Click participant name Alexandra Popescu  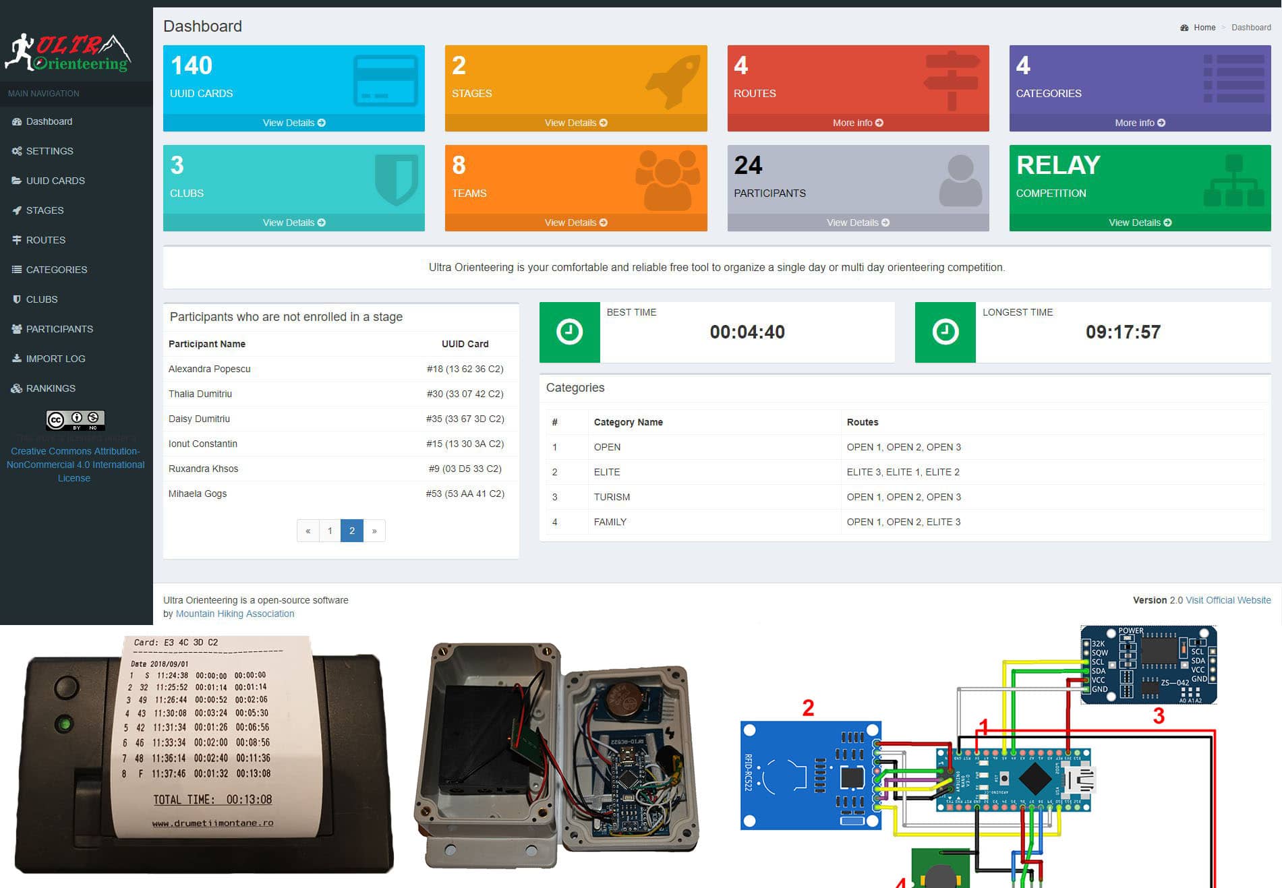(x=209, y=369)
